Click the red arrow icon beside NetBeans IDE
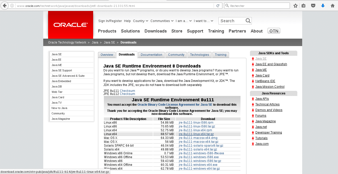The image size is (338, 174). click(x=253, y=81)
